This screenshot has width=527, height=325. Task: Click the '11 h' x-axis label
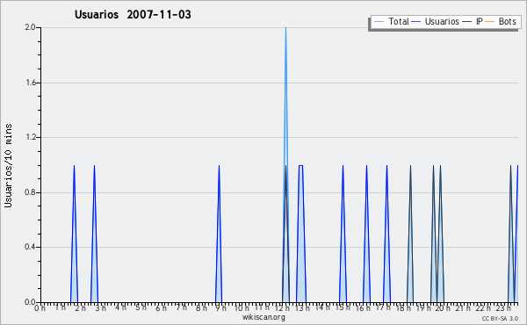[262, 307]
